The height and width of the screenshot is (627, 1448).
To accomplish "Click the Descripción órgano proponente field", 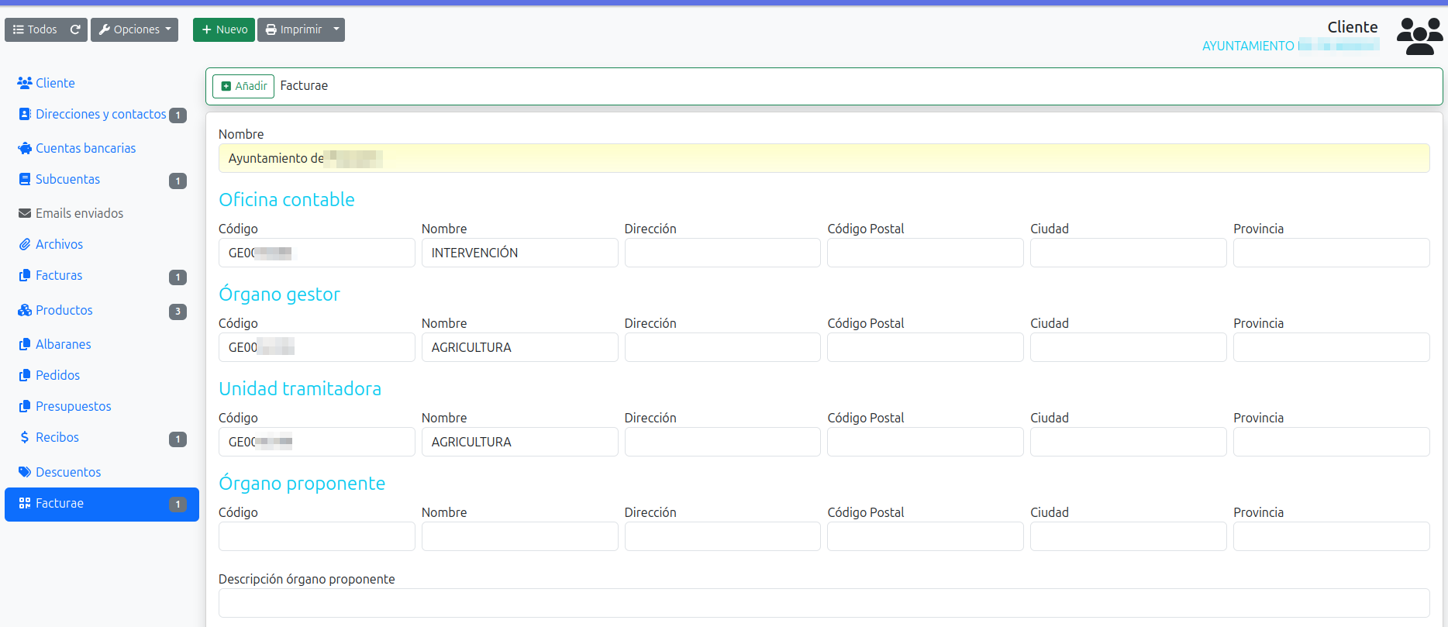I will pyautogui.click(x=823, y=602).
